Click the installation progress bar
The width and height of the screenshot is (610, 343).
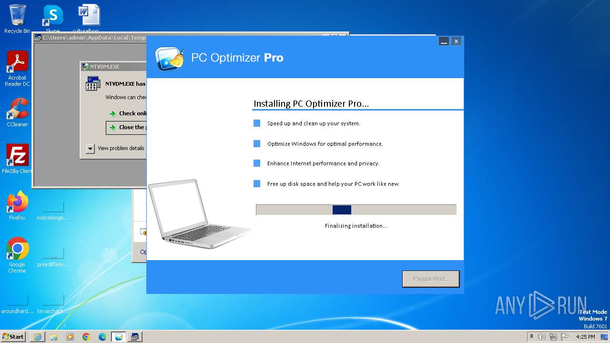[356, 210]
